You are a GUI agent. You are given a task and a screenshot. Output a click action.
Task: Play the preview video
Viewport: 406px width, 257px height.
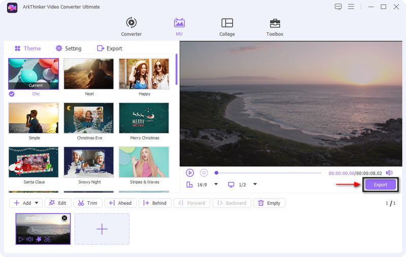point(190,173)
